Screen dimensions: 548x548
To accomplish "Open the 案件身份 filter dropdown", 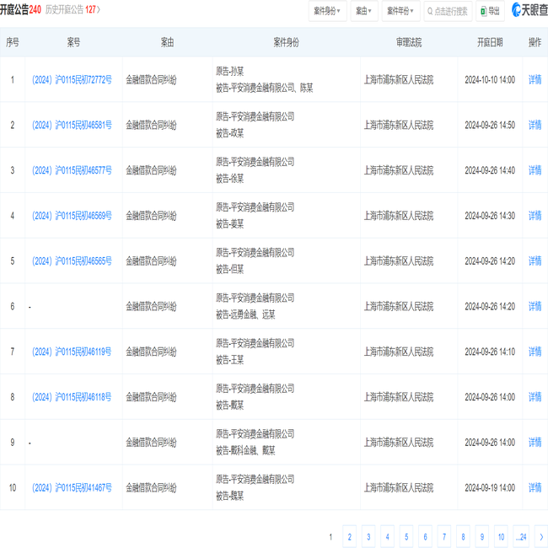I will click(327, 11).
